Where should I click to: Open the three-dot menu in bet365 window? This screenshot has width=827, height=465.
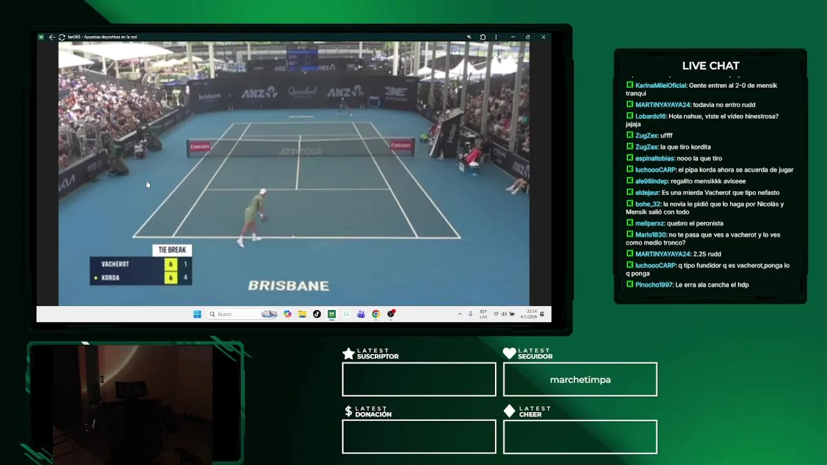[496, 37]
